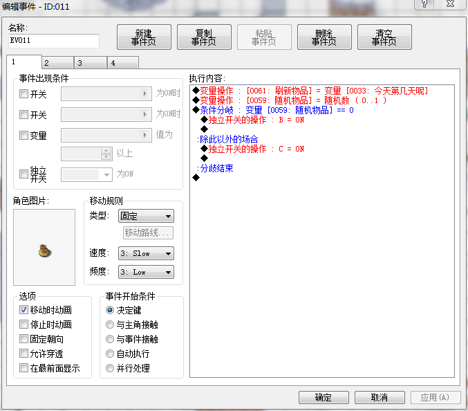Check the 固定朝向 option
This screenshot has width=468, height=411.
(24, 339)
